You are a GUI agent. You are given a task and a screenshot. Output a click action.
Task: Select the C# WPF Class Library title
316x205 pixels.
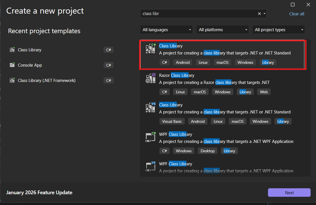point(176,134)
